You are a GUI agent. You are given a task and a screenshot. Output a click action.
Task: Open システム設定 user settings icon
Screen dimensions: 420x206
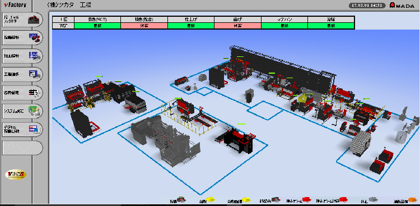pos(35,111)
